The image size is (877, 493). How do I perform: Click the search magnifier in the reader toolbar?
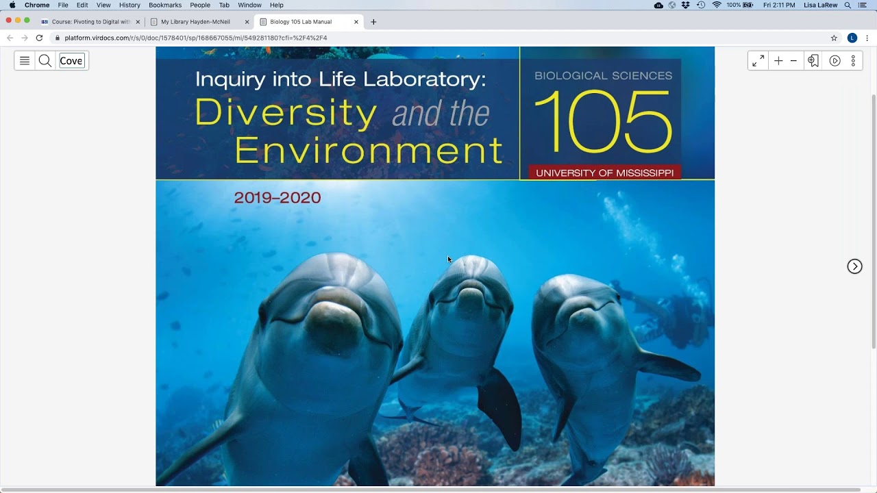tap(45, 61)
